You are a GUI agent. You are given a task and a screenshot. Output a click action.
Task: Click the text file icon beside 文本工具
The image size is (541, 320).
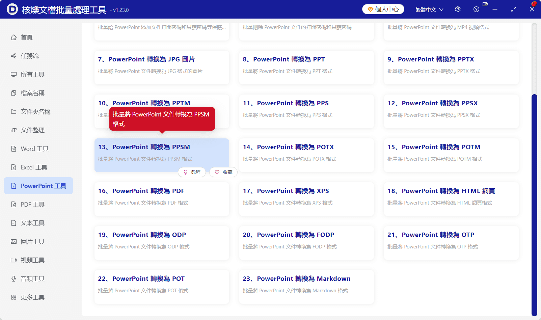click(x=13, y=223)
